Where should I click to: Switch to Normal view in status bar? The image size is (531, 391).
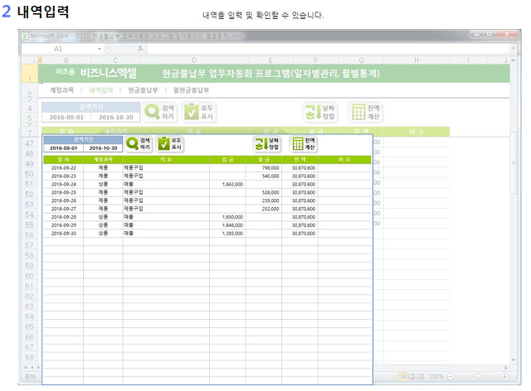pyautogui.click(x=402, y=376)
